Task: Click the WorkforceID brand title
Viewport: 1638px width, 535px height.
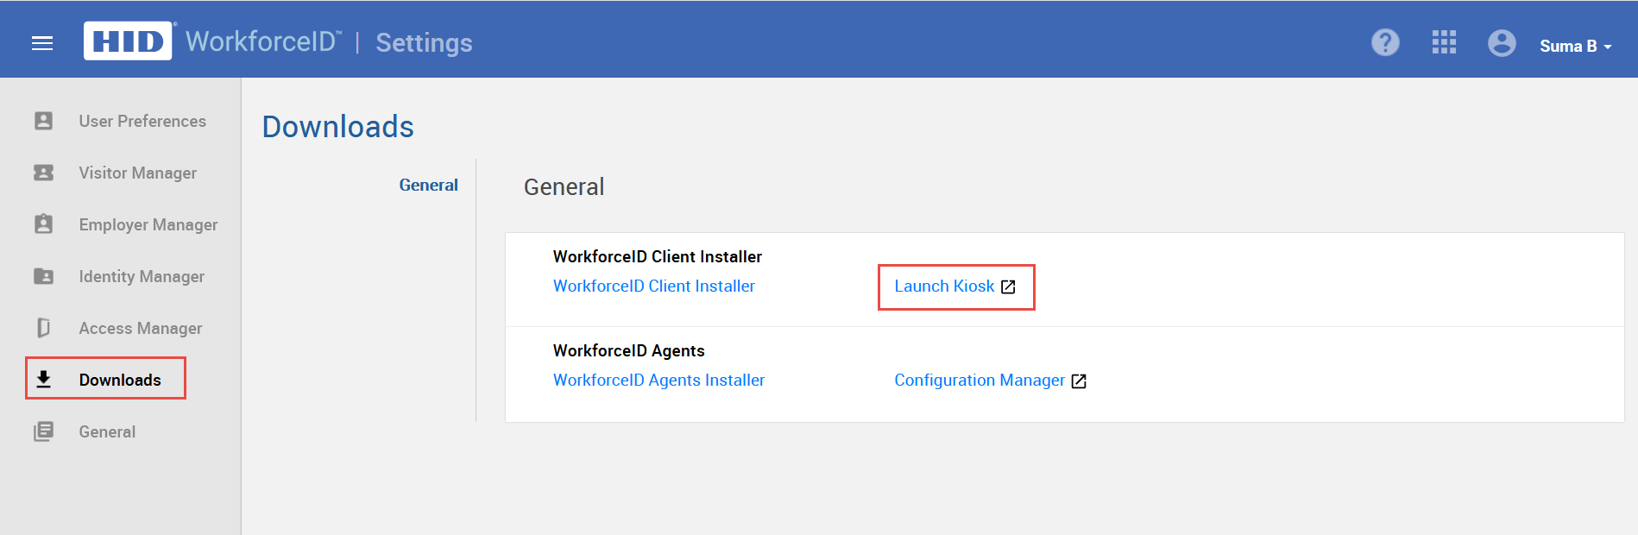Action: pyautogui.click(x=263, y=41)
